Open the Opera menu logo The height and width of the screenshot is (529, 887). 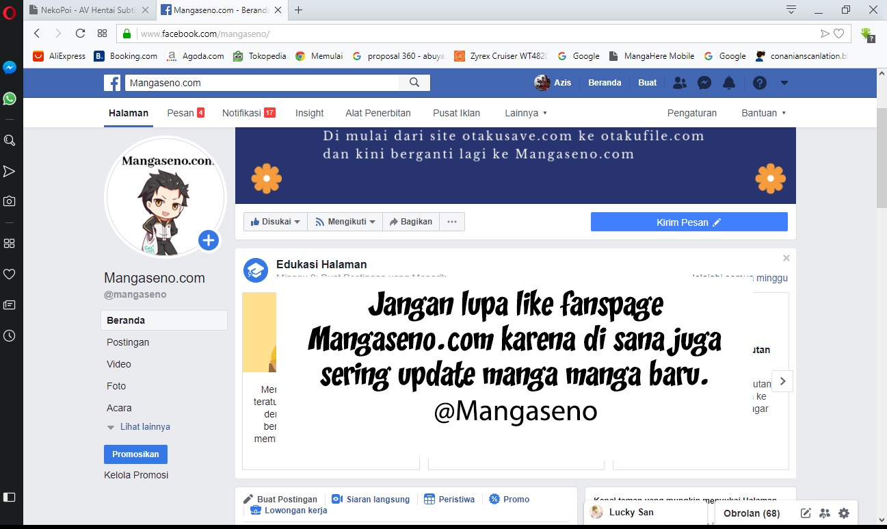click(9, 12)
